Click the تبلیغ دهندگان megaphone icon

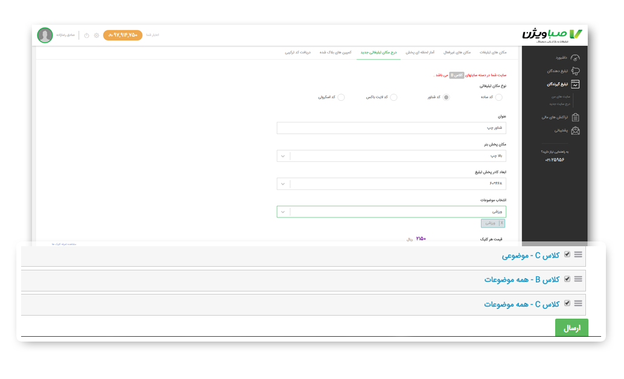[x=576, y=71]
